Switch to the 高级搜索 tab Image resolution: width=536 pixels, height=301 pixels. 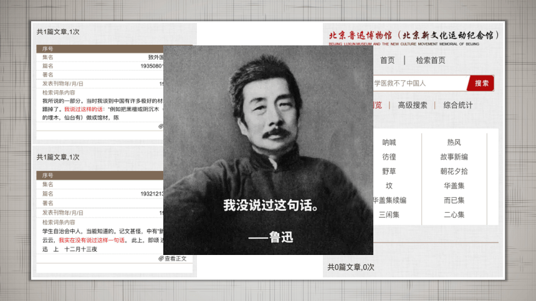click(x=412, y=105)
